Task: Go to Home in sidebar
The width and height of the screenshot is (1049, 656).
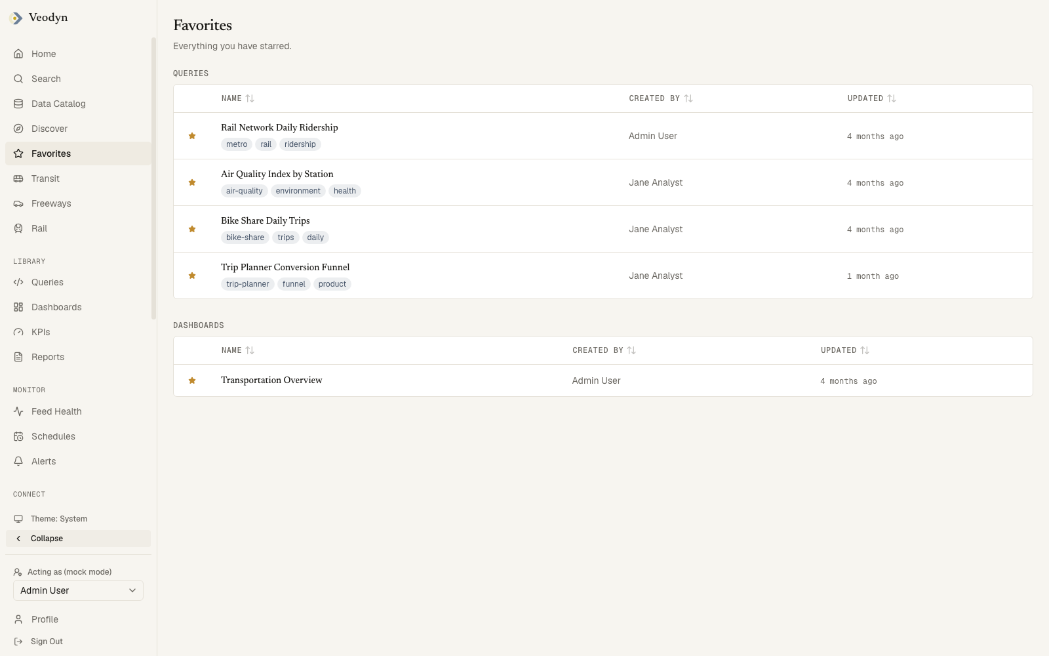Action: pyautogui.click(x=78, y=54)
